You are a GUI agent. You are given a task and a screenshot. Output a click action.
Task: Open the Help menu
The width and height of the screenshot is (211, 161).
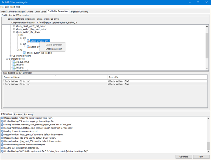click(x=18, y=7)
